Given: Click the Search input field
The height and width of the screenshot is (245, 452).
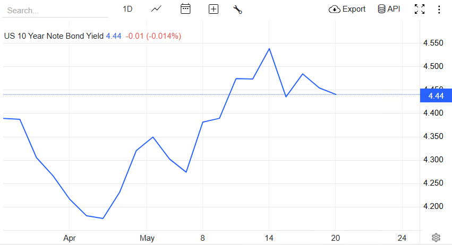Looking at the screenshot, I should click(53, 10).
